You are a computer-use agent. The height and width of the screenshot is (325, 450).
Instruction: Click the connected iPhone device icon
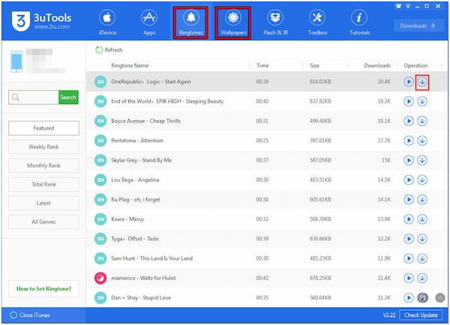16,61
